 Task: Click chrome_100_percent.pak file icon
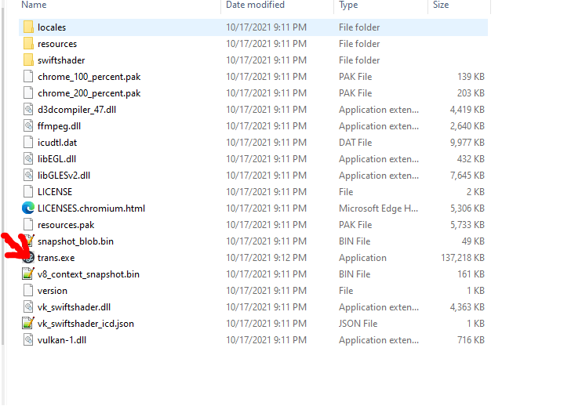[28, 76]
